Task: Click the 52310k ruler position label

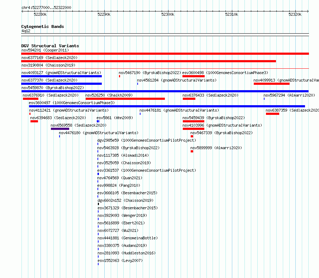Action: [x=232, y=14]
